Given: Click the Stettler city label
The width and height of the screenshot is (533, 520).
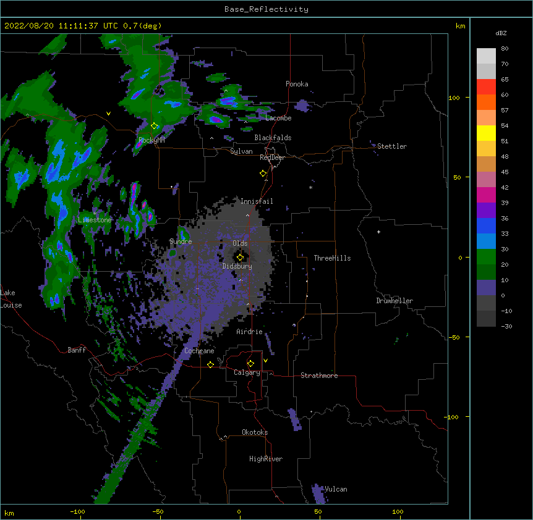Looking at the screenshot, I should point(392,146).
